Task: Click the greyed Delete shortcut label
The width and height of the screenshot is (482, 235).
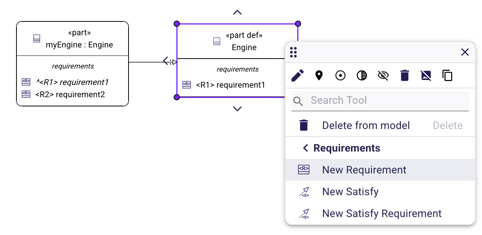Action: click(x=448, y=126)
